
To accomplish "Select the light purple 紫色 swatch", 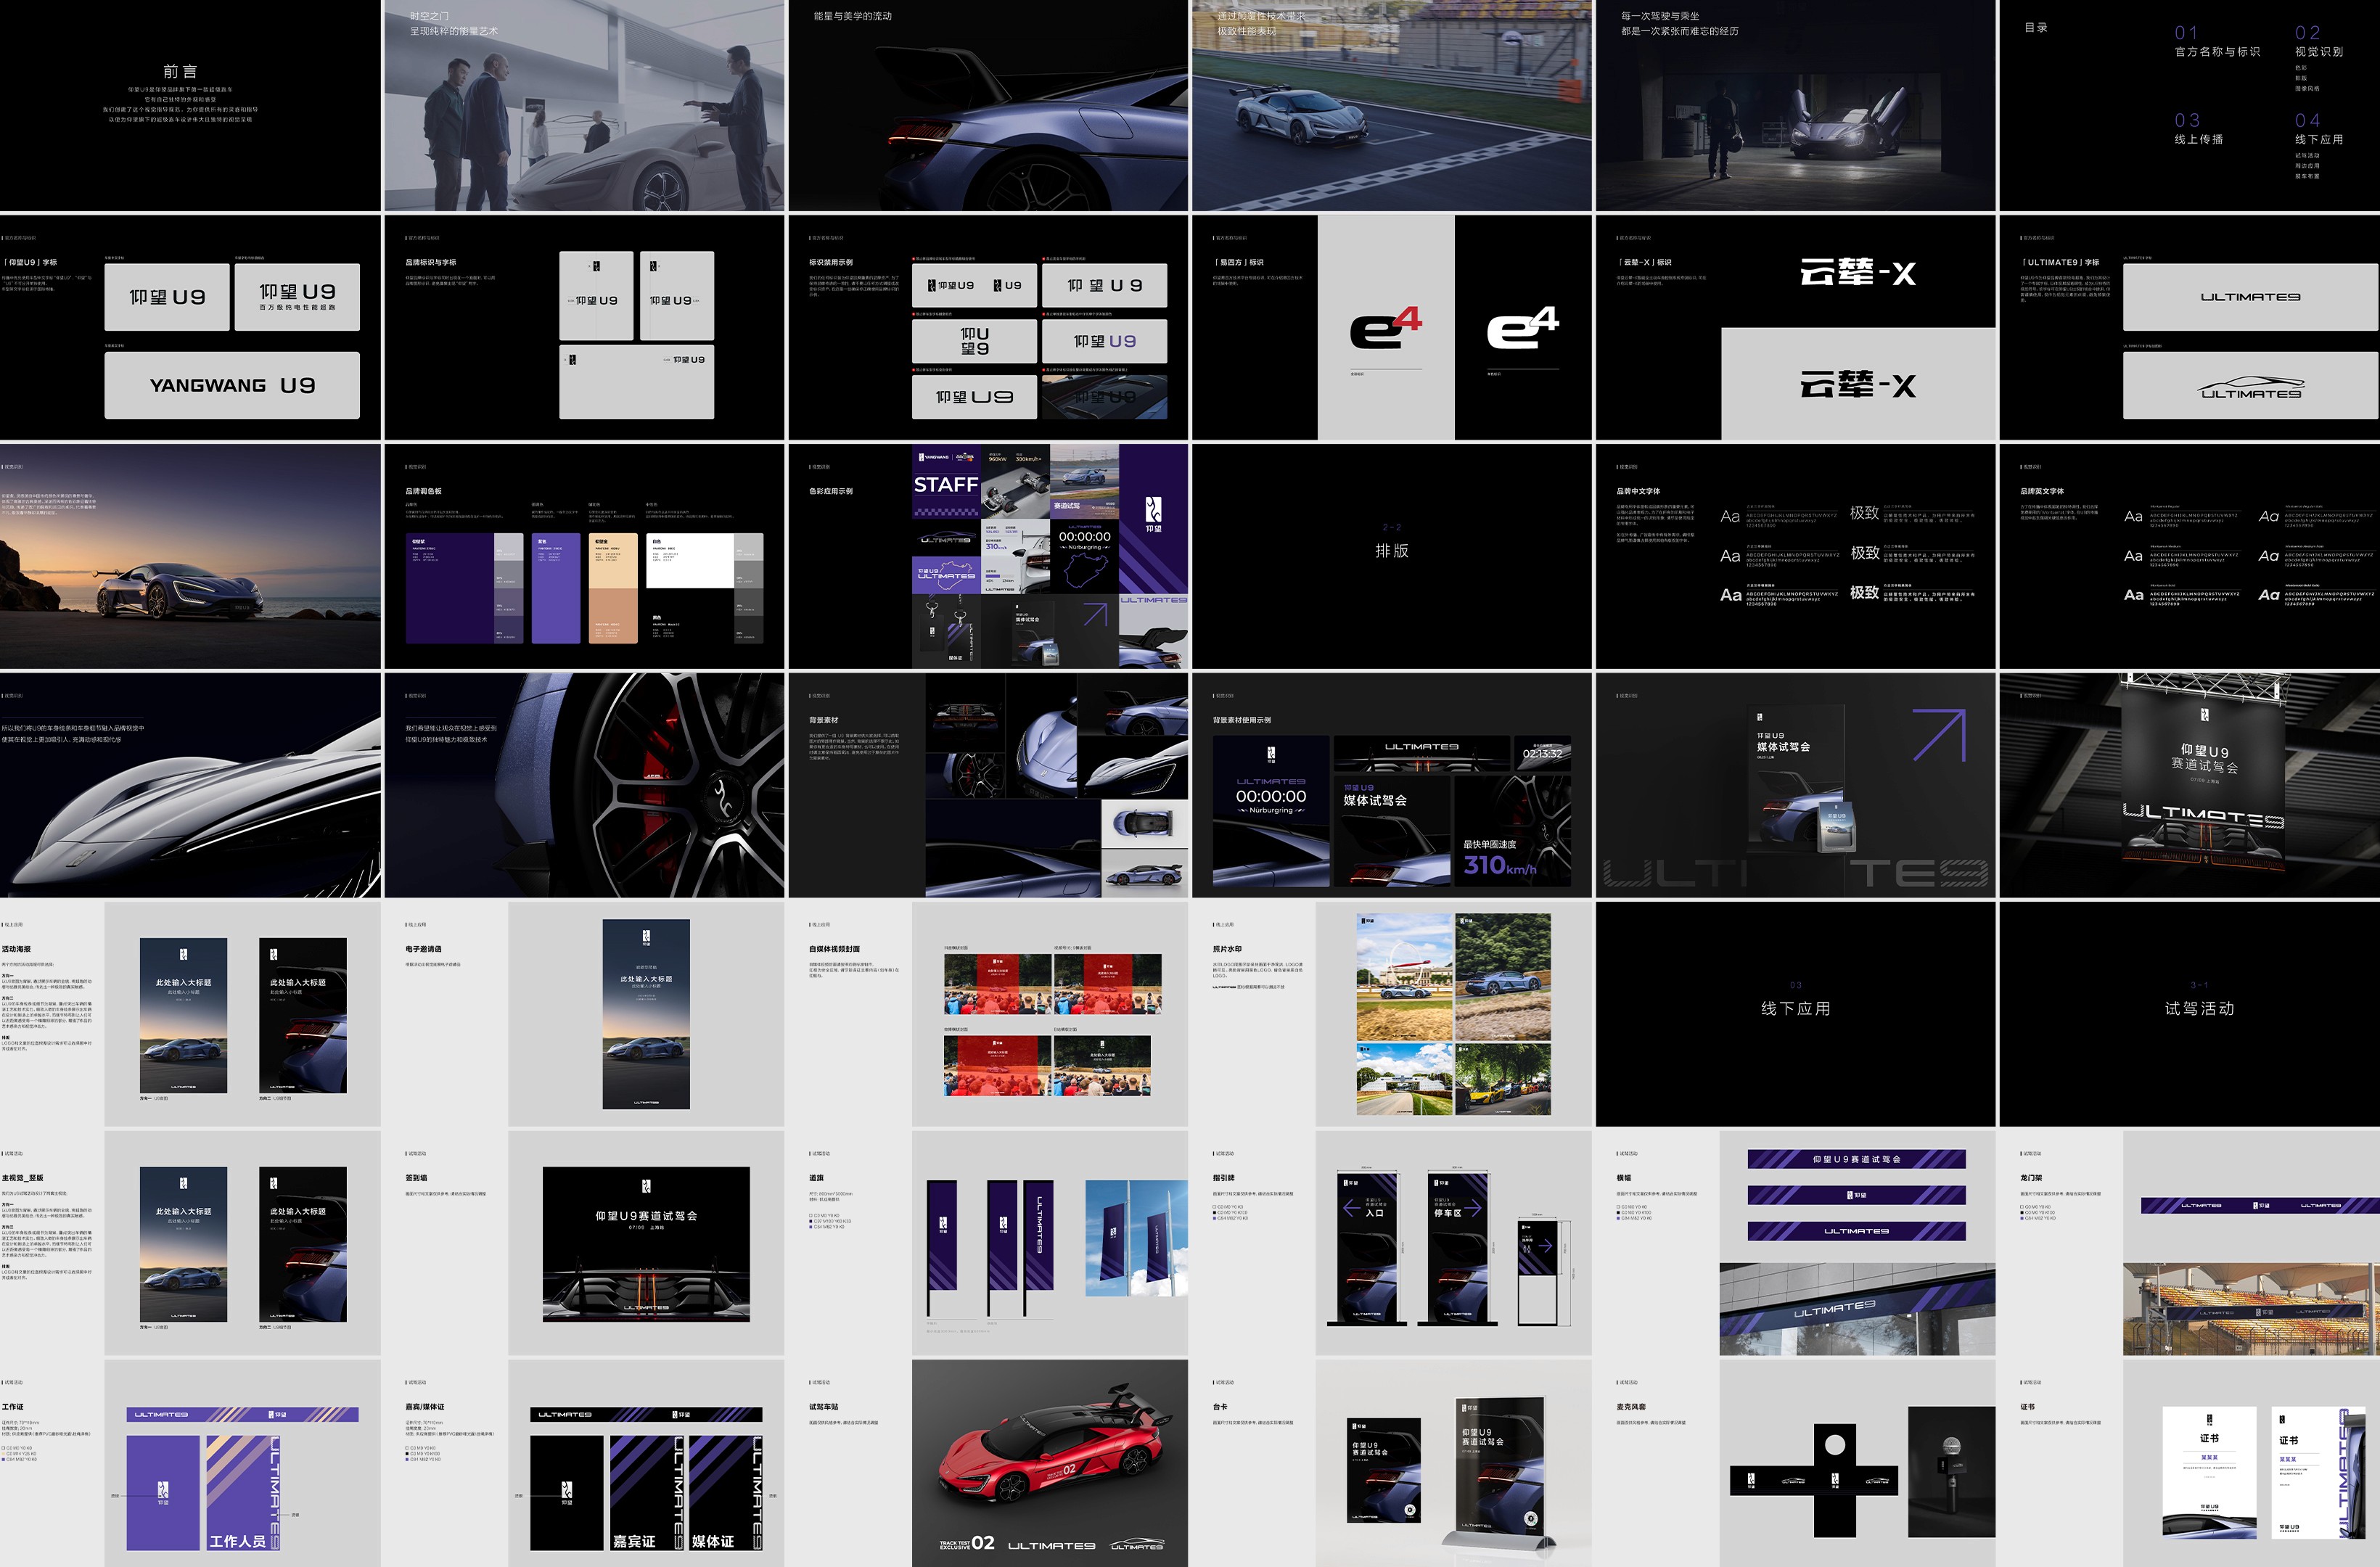I will (556, 588).
